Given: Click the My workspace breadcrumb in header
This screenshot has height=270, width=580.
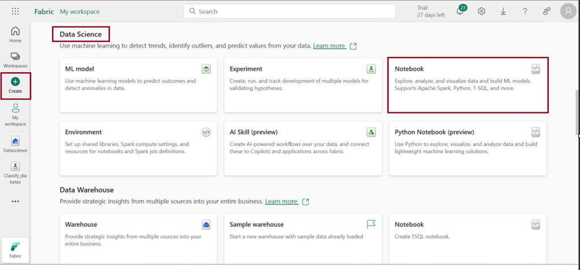Looking at the screenshot, I should [x=79, y=11].
